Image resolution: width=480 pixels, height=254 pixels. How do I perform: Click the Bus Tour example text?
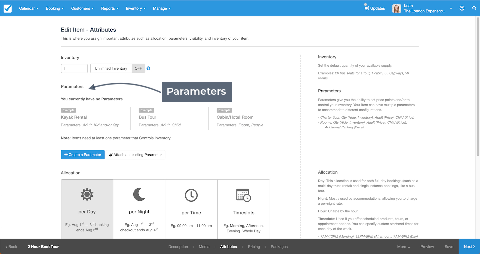click(x=147, y=117)
